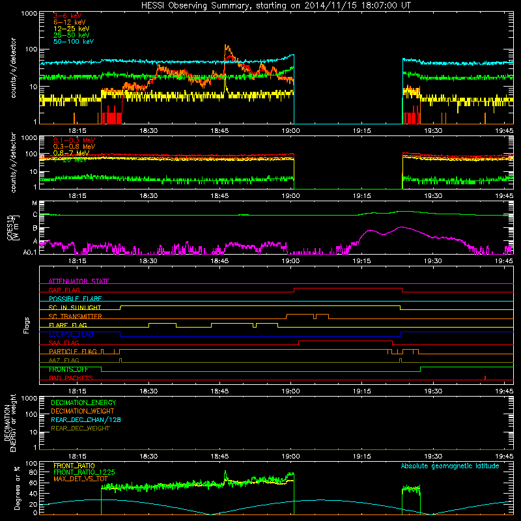Image resolution: width=521 pixels, height=521 pixels.
Task: Click the REAR_DEC_WEIGHT legend entry
Action: click(80, 429)
